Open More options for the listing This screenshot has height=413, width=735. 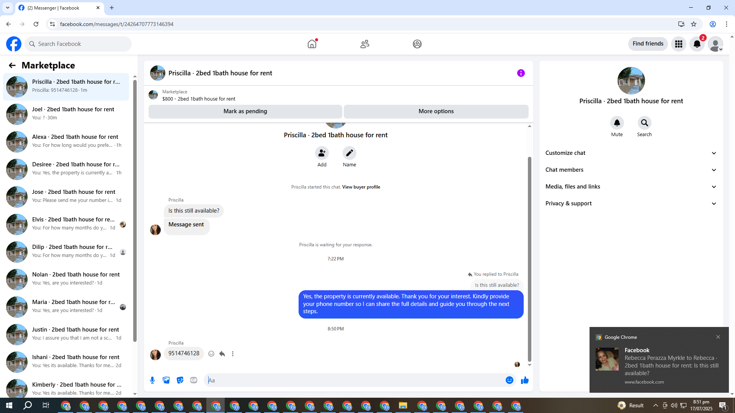(436, 111)
